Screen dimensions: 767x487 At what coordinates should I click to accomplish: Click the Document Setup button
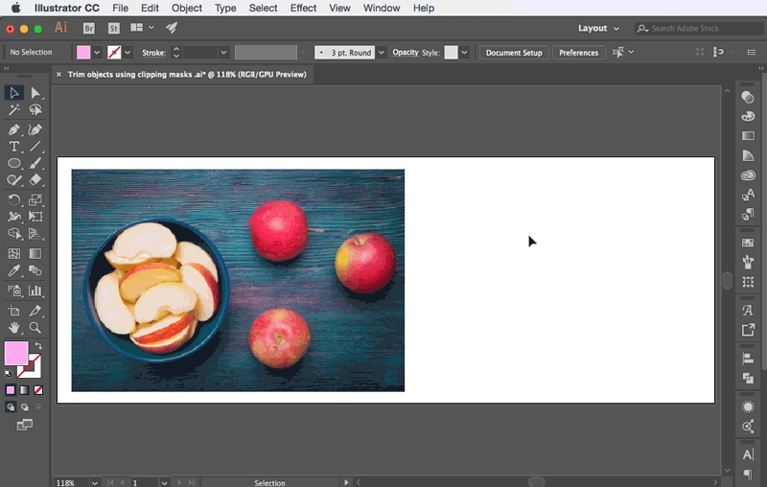point(514,53)
